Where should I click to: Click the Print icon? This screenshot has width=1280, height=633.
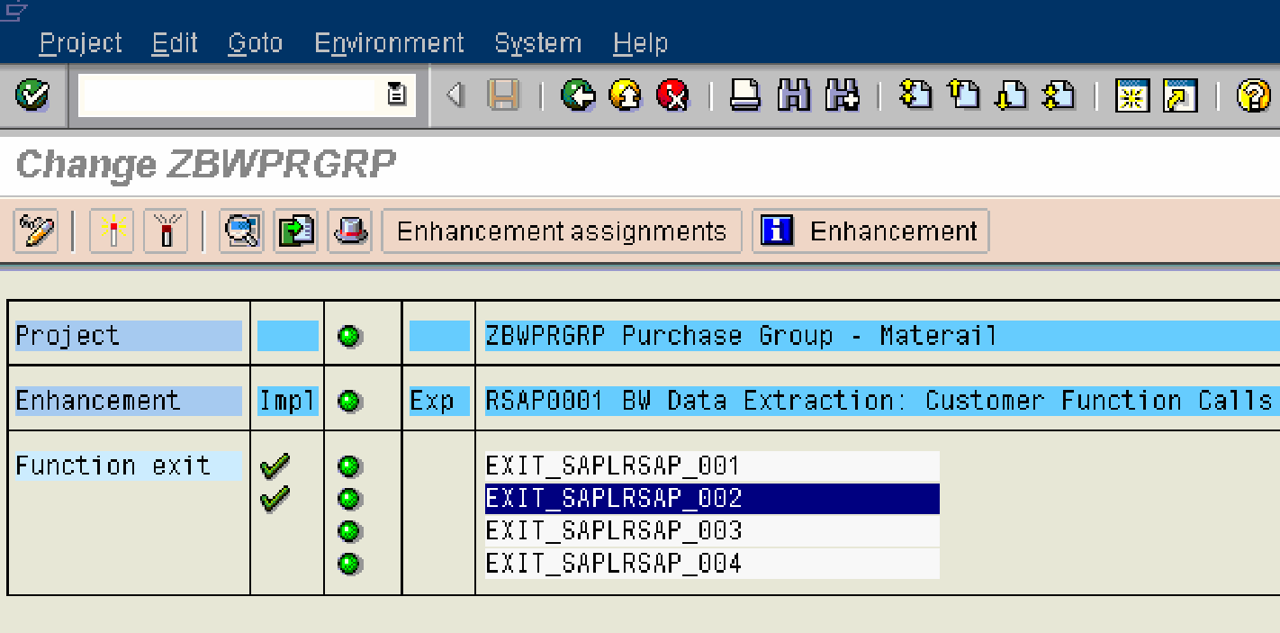pos(744,95)
